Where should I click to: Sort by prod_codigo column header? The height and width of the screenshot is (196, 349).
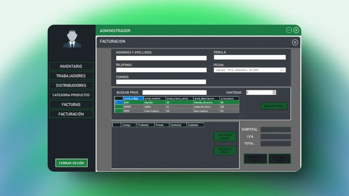[x=133, y=98]
